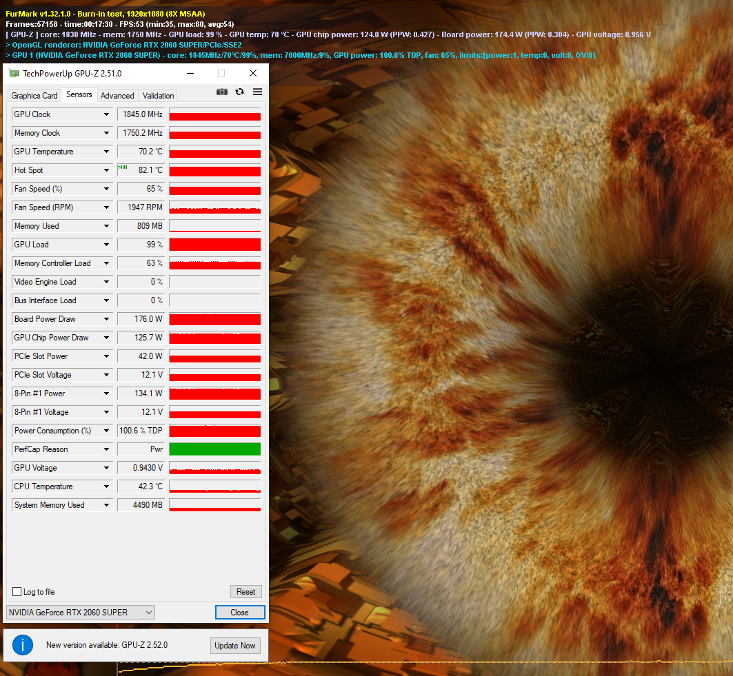733x676 pixels.
Task: Minimize the GPU-Z window
Action: [x=190, y=73]
